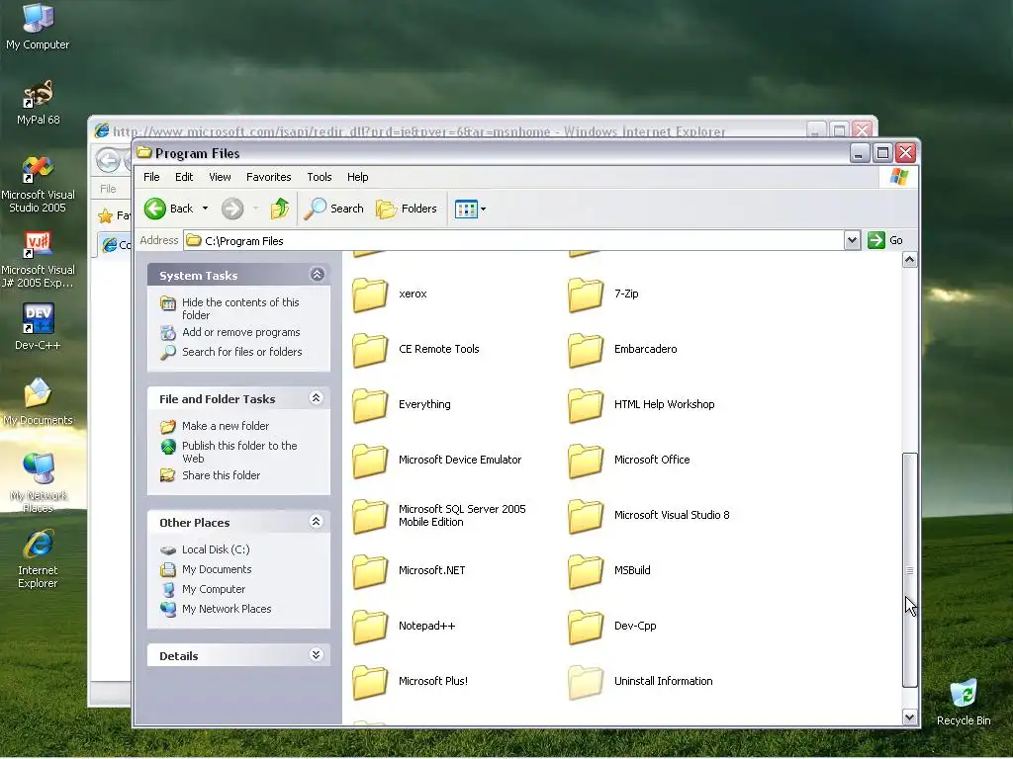Select the Notepad++ folder
Screen dimensions: 1013x759
click(x=404, y=627)
